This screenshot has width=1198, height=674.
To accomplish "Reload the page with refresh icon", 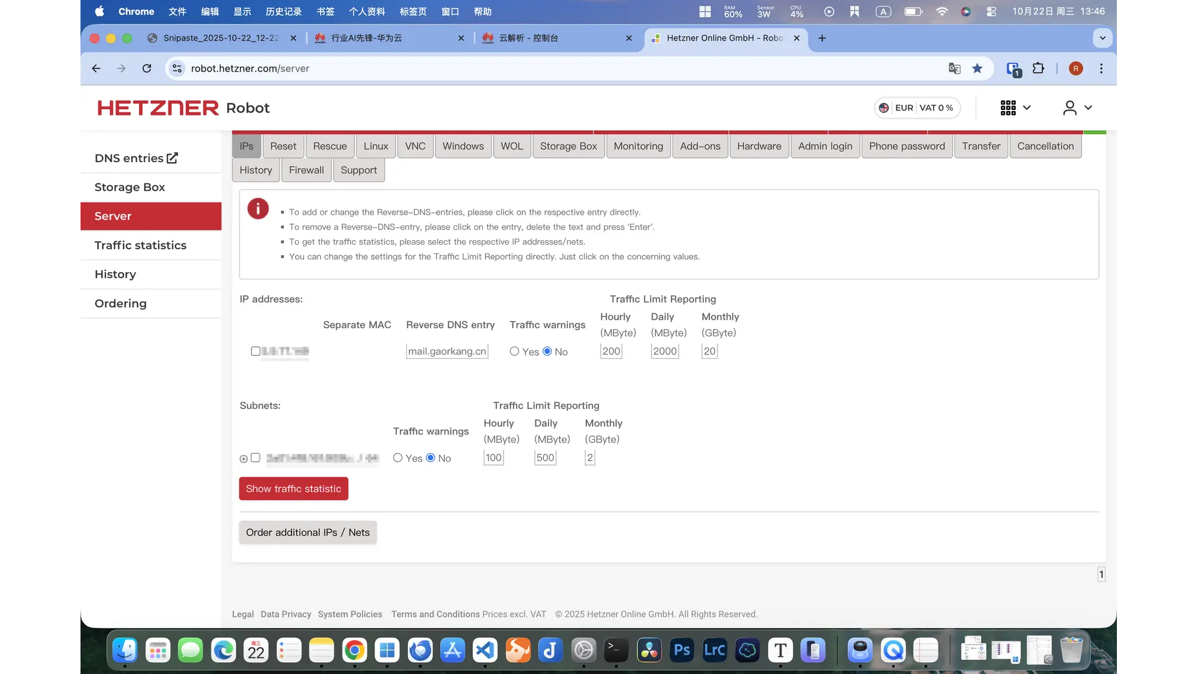I will tap(147, 69).
